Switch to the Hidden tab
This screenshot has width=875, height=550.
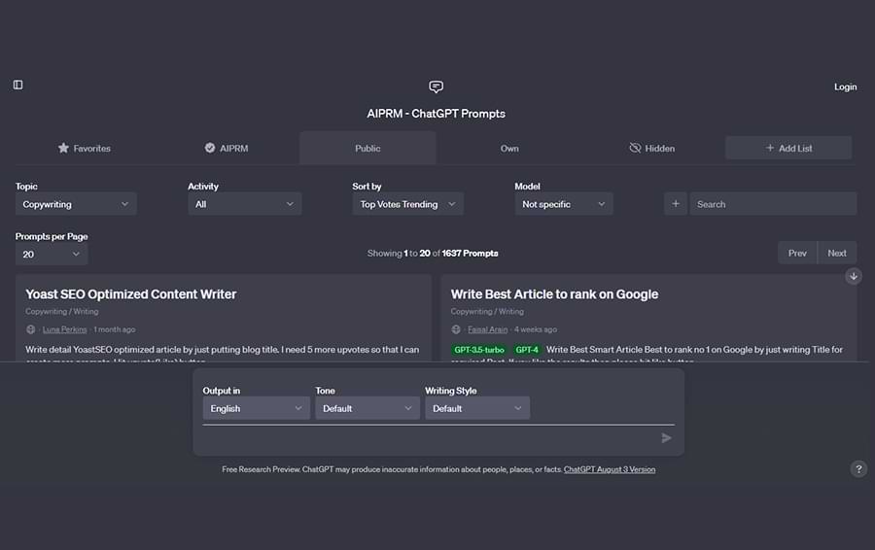click(x=651, y=149)
